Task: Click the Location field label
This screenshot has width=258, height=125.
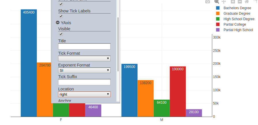Action: coord(66,89)
